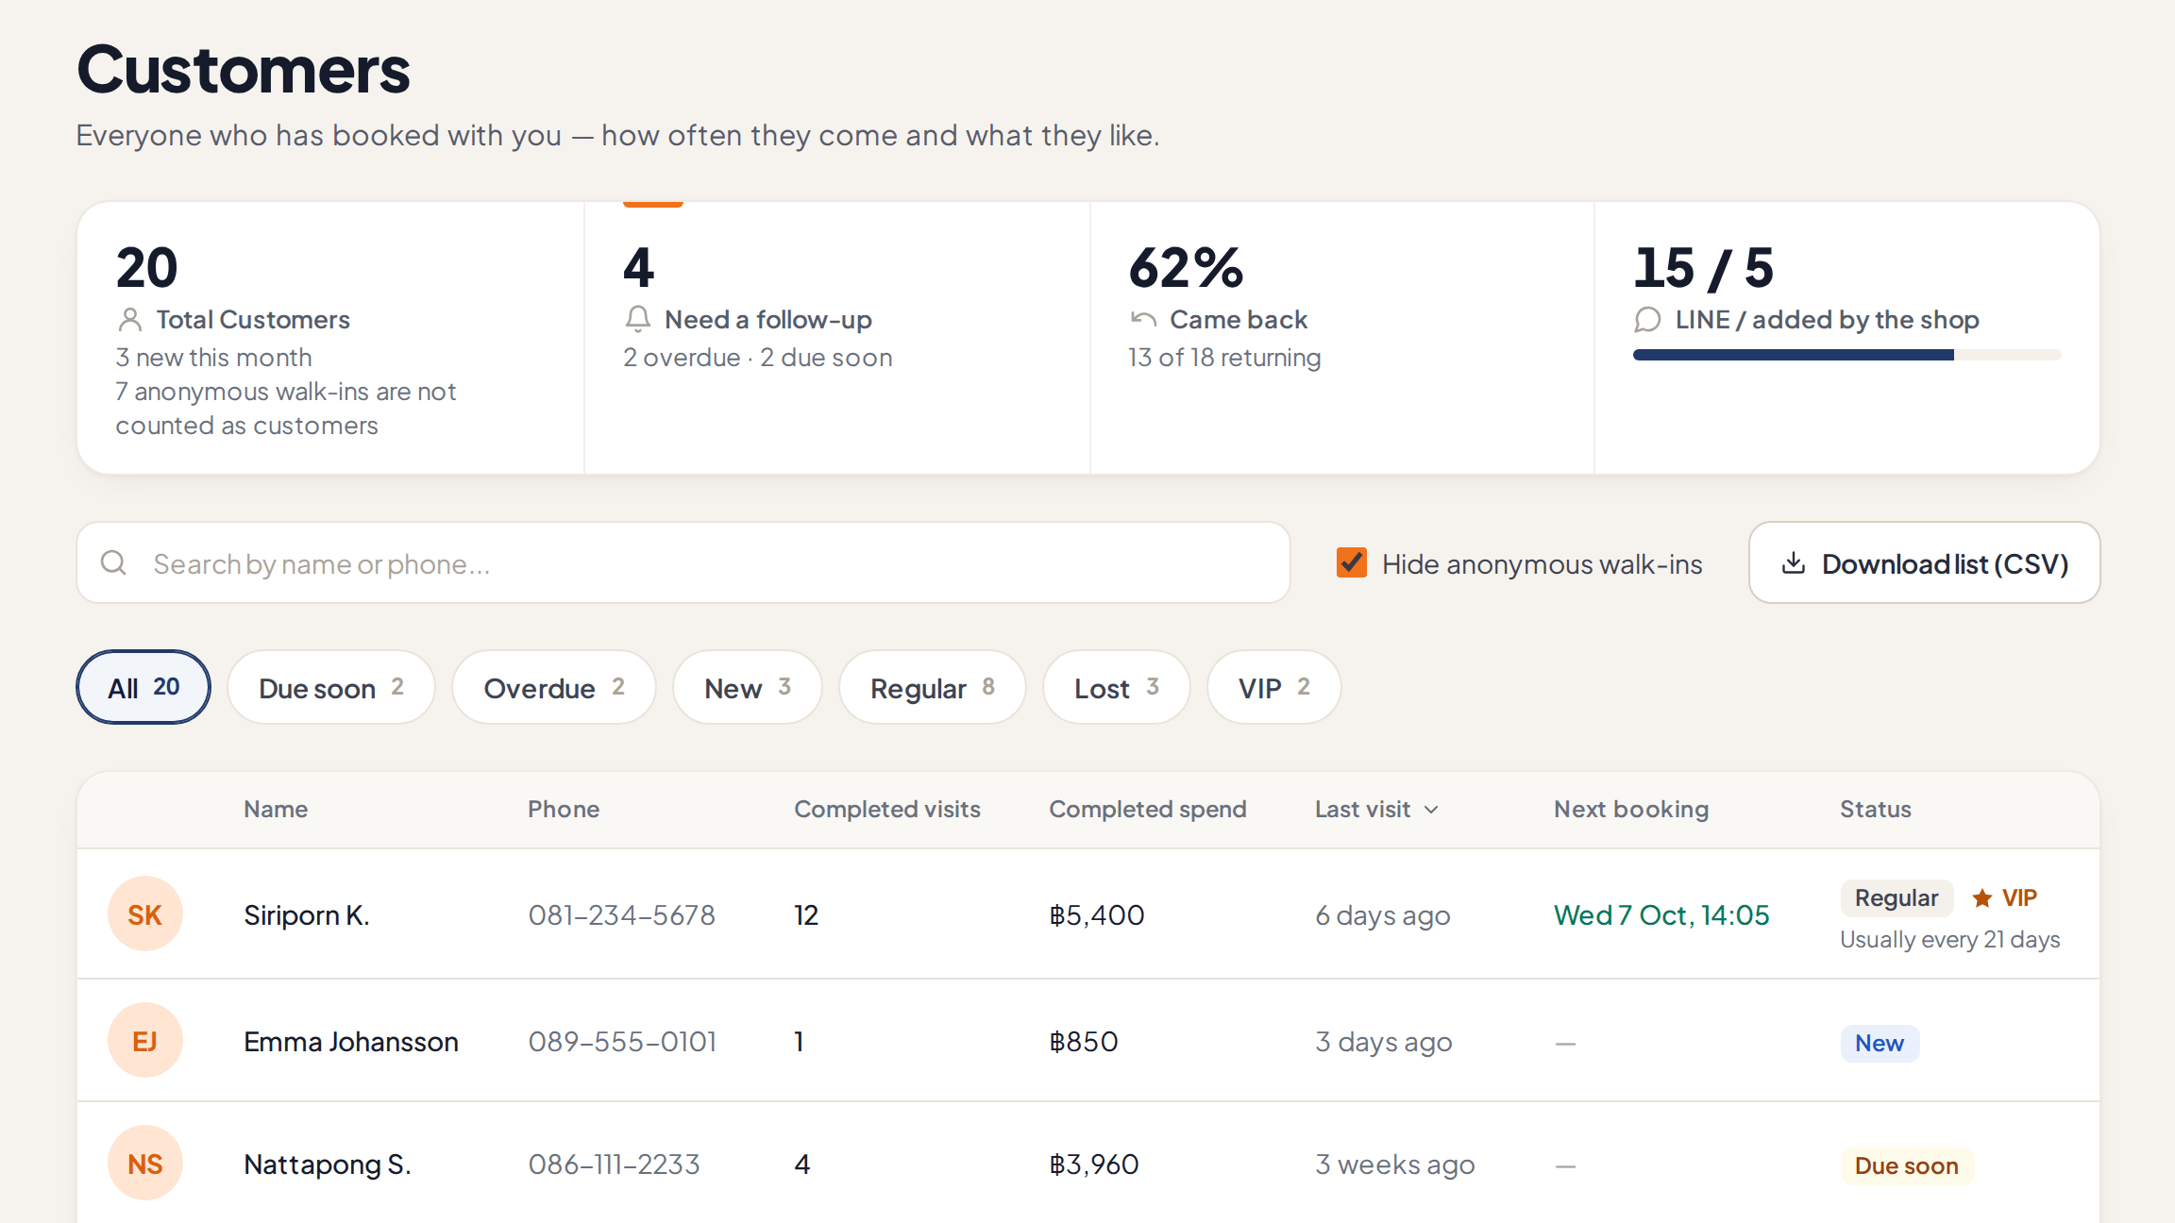Image resolution: width=2175 pixels, height=1223 pixels.
Task: Sort by Last visit column chevron
Action: (x=1431, y=810)
